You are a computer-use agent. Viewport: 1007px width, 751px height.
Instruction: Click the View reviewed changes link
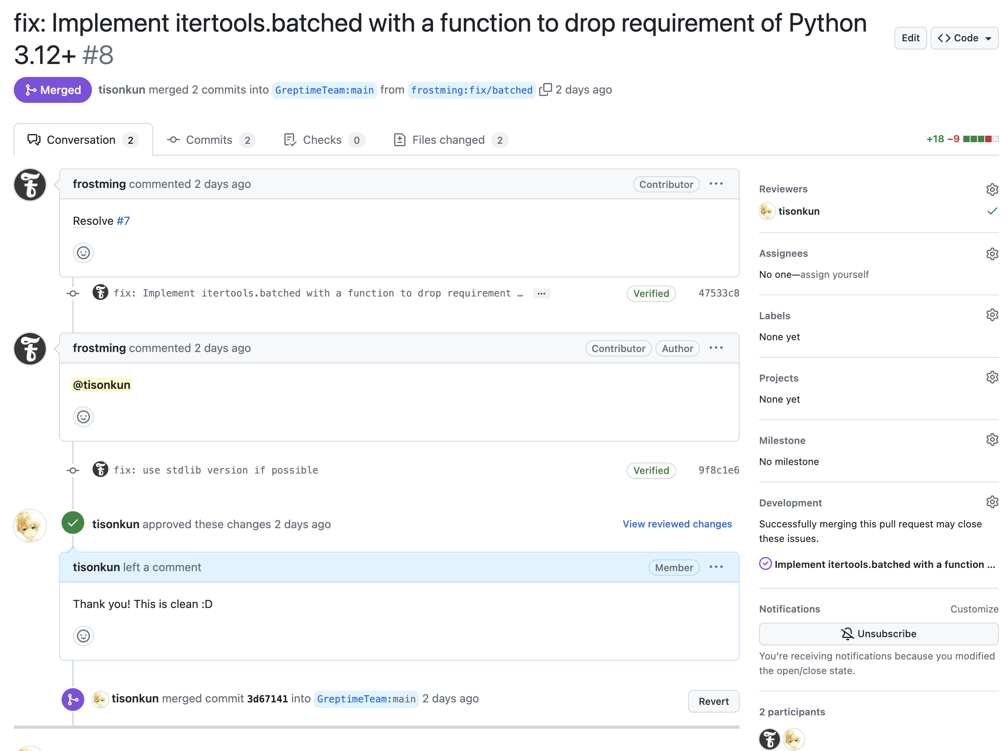click(676, 523)
